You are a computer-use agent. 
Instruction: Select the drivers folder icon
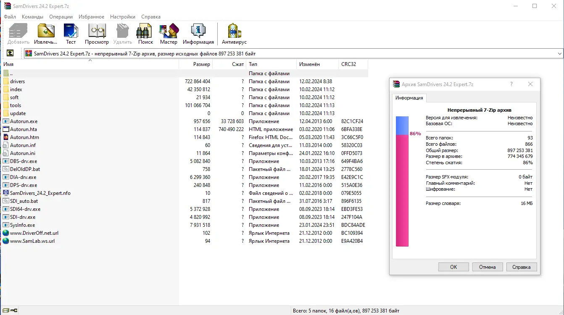point(6,81)
